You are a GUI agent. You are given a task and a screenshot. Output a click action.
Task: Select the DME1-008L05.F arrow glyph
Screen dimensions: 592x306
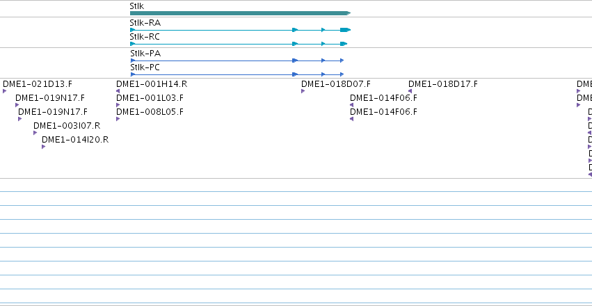(118, 119)
